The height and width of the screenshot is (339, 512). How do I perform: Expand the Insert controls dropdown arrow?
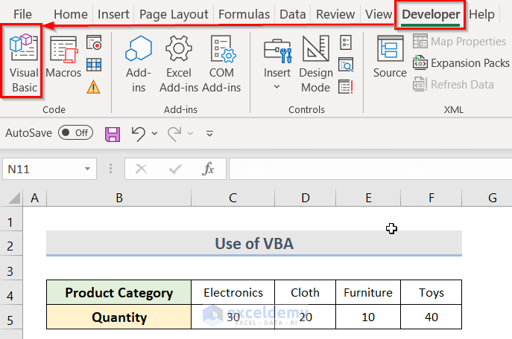(x=277, y=87)
